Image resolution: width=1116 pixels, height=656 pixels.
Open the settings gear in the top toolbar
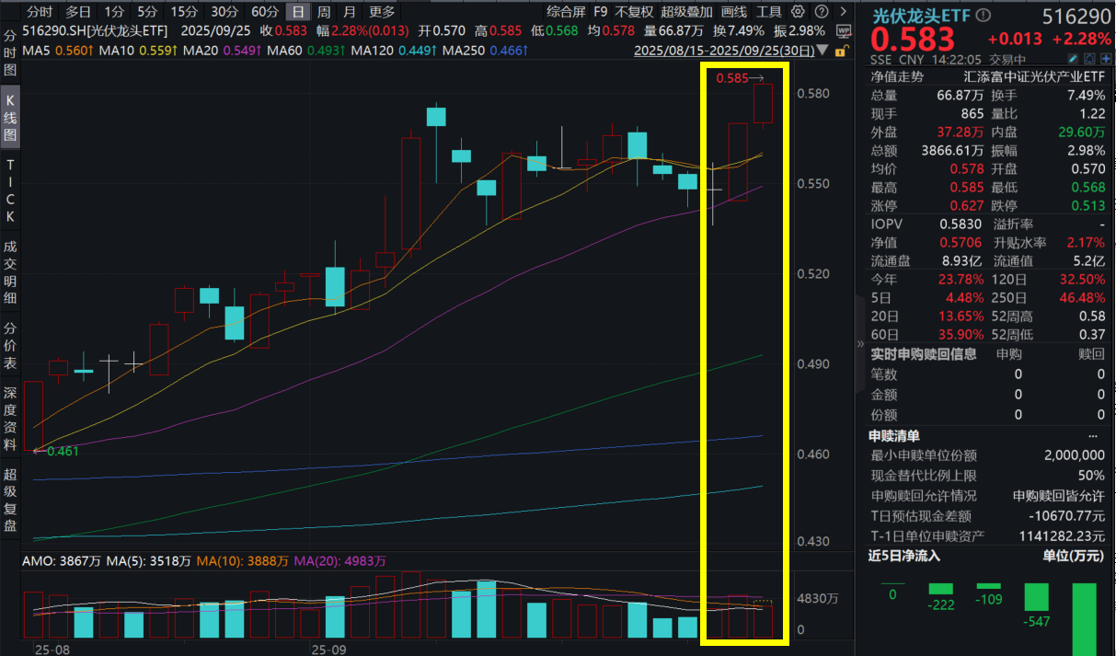click(x=798, y=11)
